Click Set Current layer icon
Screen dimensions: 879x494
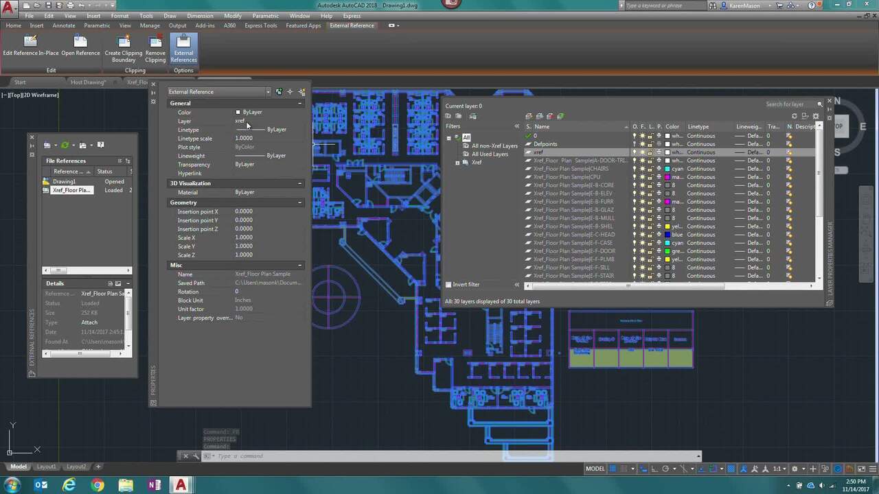point(560,116)
